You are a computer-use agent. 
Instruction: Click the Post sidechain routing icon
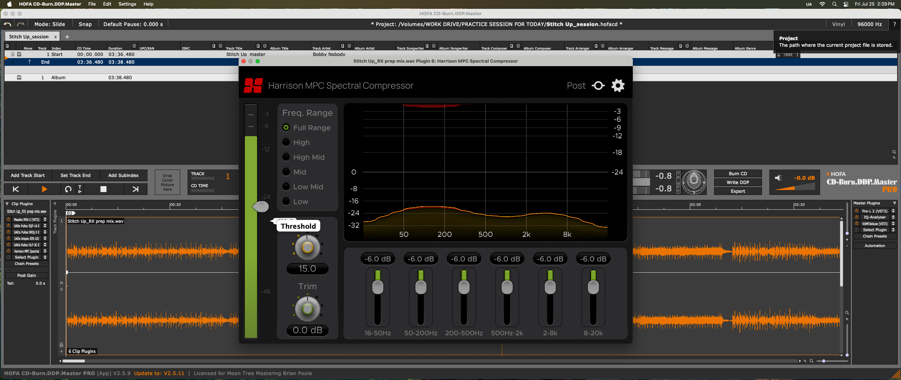pyautogui.click(x=598, y=85)
